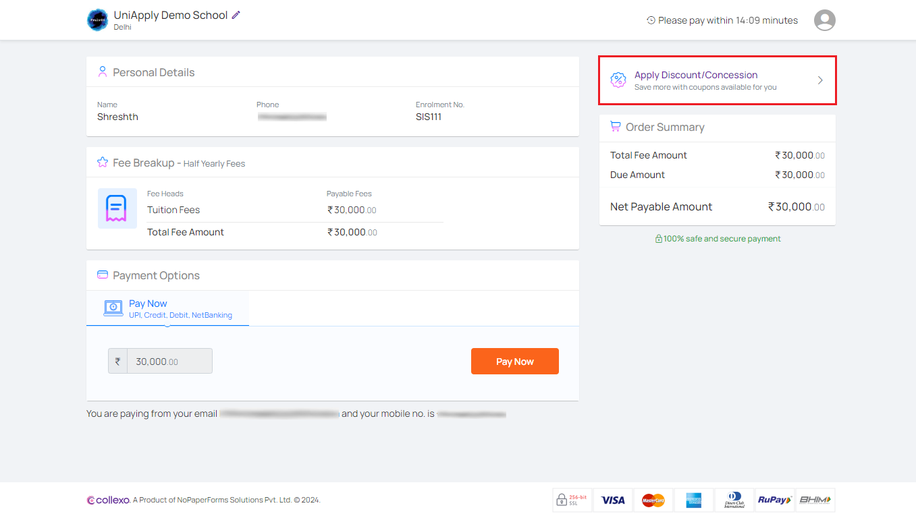The image size is (916, 516).
Task: Click the discount percent badge icon
Action: [618, 80]
